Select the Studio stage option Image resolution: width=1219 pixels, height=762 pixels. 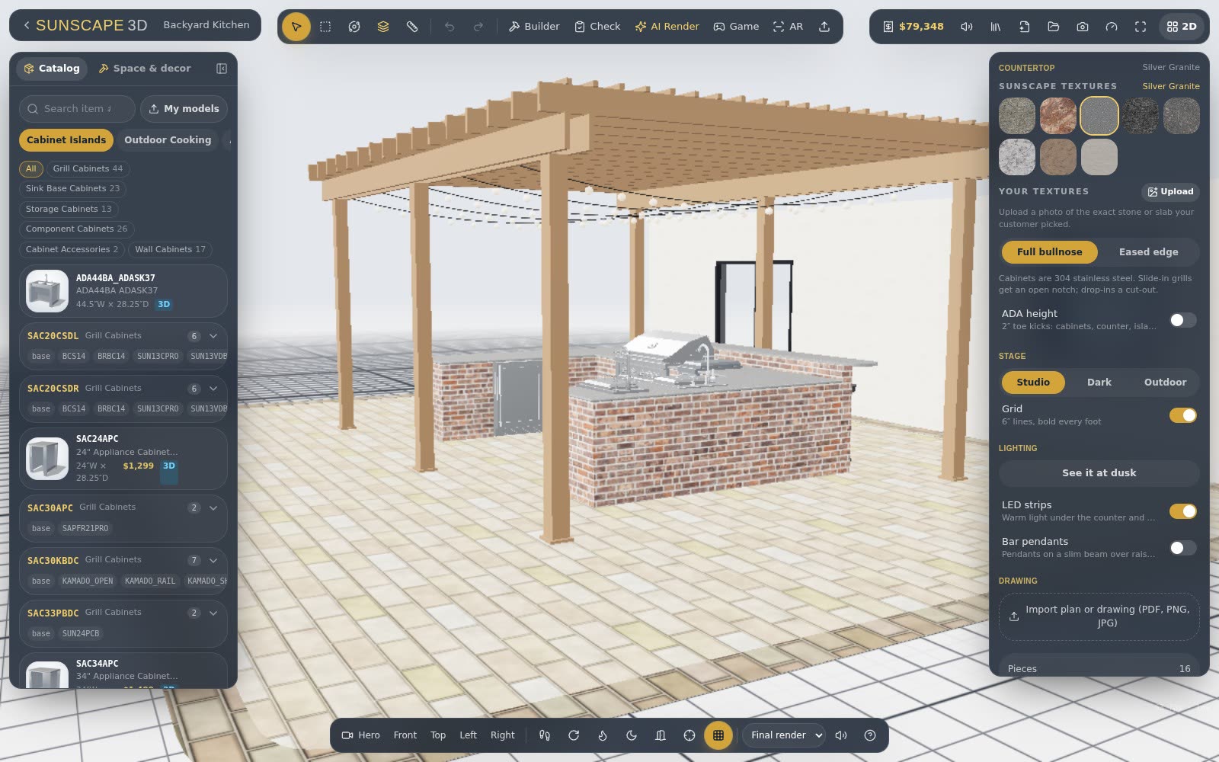coord(1033,383)
